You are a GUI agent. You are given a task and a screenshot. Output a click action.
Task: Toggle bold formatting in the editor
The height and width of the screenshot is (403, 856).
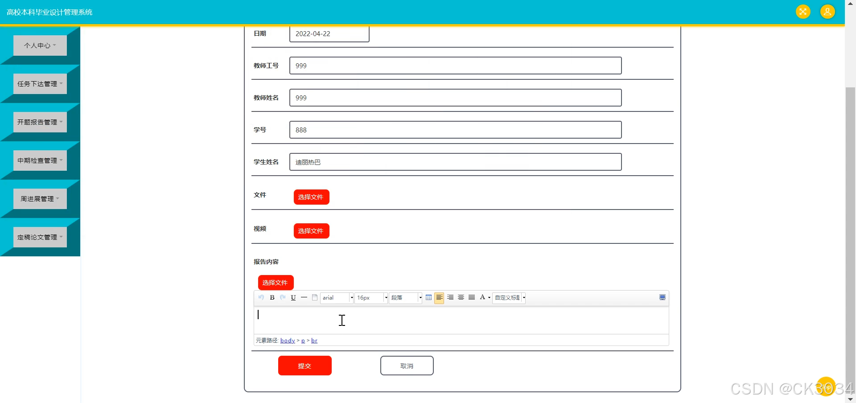click(272, 297)
